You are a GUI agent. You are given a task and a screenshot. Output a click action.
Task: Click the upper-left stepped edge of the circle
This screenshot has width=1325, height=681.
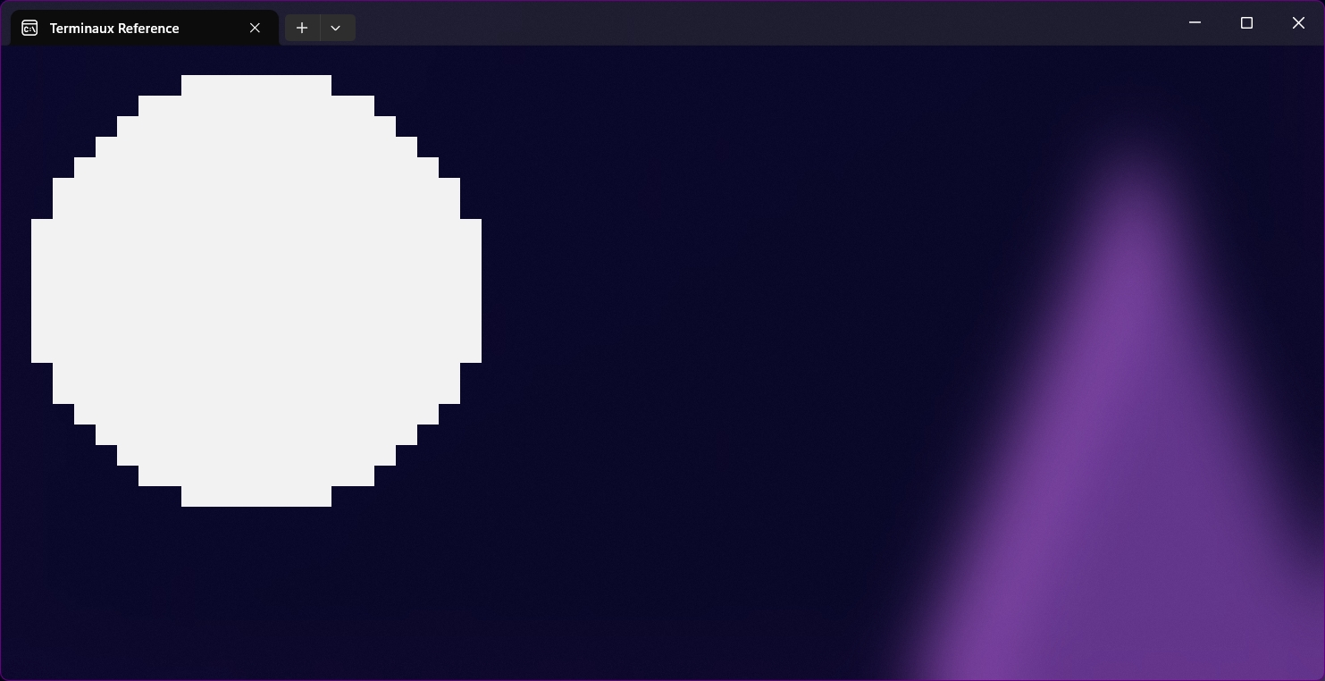pos(107,147)
